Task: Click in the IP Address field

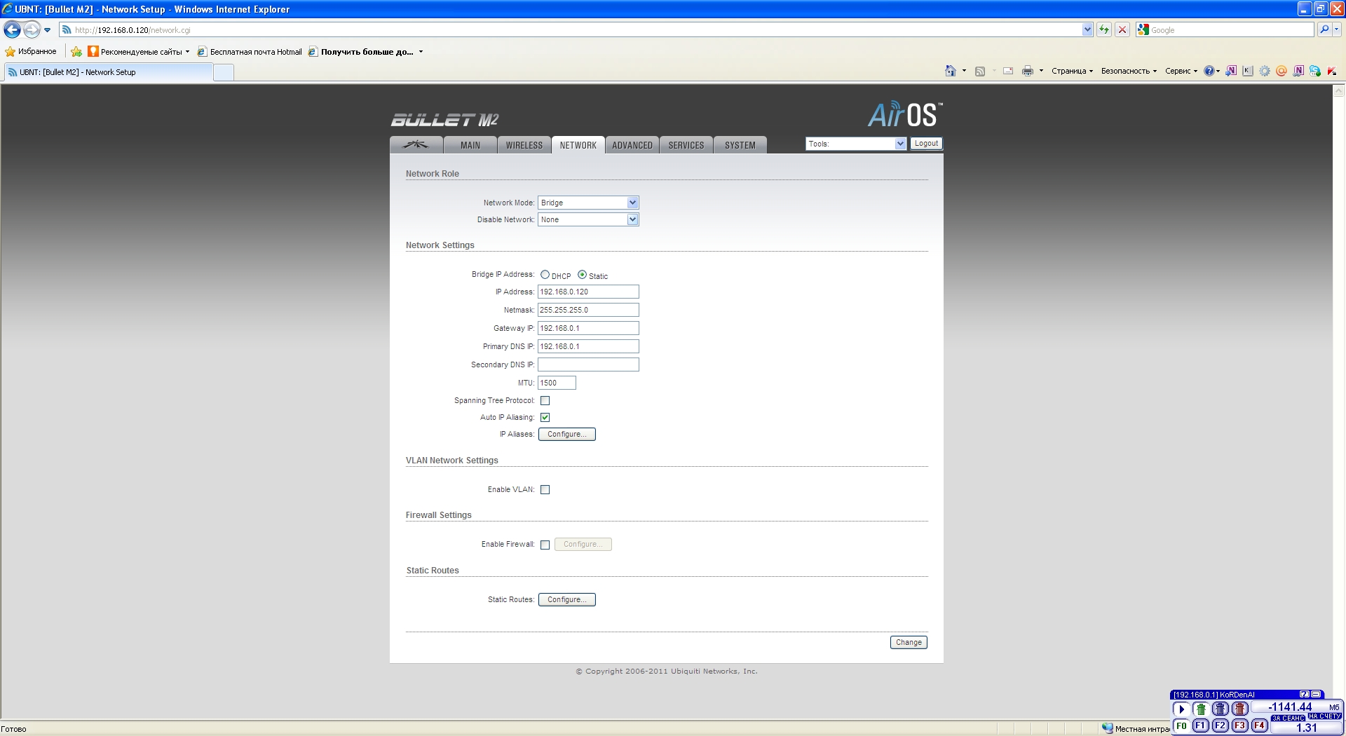Action: pos(588,292)
